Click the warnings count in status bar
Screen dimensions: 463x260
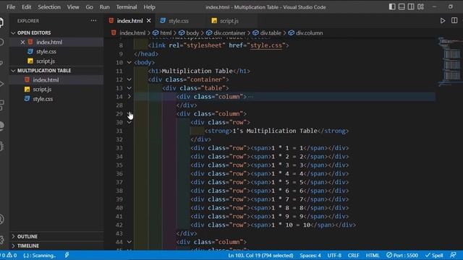(x=12, y=255)
